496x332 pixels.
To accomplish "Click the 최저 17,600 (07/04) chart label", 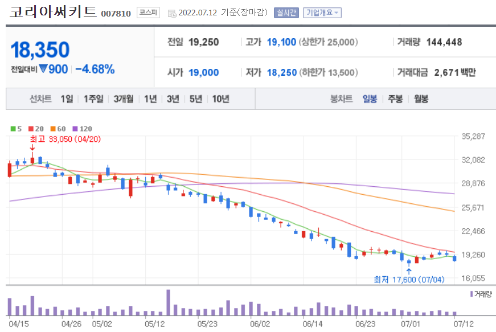I will coord(409,280).
